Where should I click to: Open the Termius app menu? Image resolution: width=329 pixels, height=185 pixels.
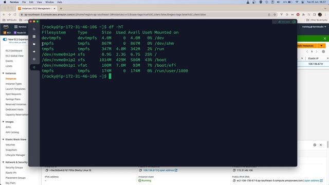(14, 2)
